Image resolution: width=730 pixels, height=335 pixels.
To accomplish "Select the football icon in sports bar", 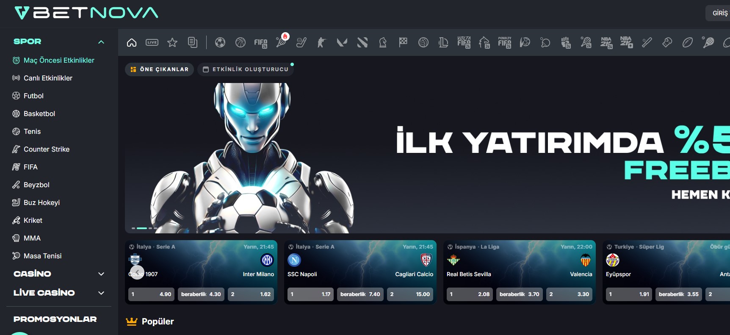I will click(220, 42).
